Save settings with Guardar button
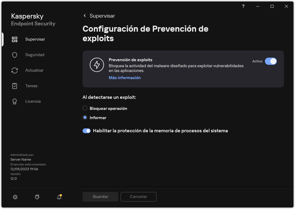Image resolution: width=295 pixels, height=209 pixels. point(100,197)
